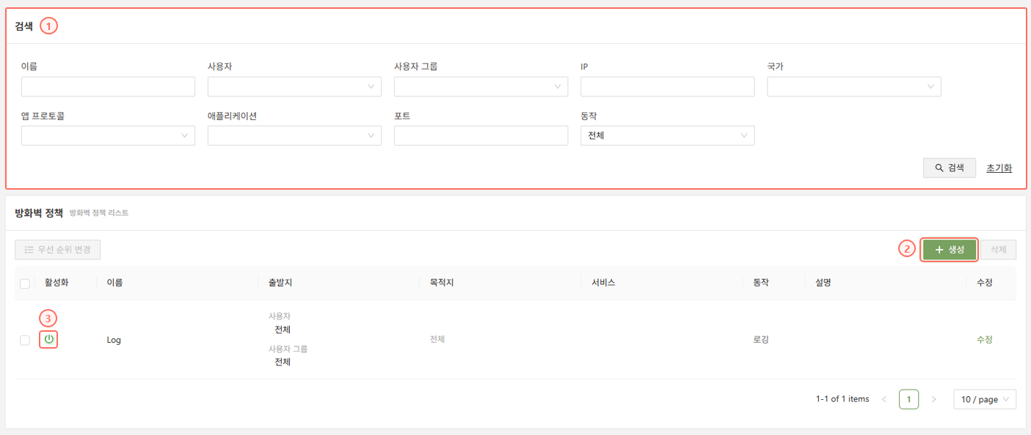The width and height of the screenshot is (1031, 435).
Task: Toggle the power icon for Log policy
Action: coord(48,340)
